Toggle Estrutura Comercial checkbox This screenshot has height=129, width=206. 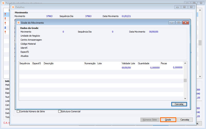(60, 111)
